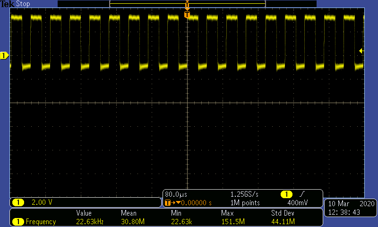Click the rising edge trigger slope icon
Image resolution: width=378 pixels, height=227 pixels.
click(302, 194)
